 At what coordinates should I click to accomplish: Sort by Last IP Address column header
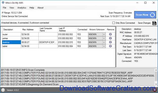pos(67,29)
